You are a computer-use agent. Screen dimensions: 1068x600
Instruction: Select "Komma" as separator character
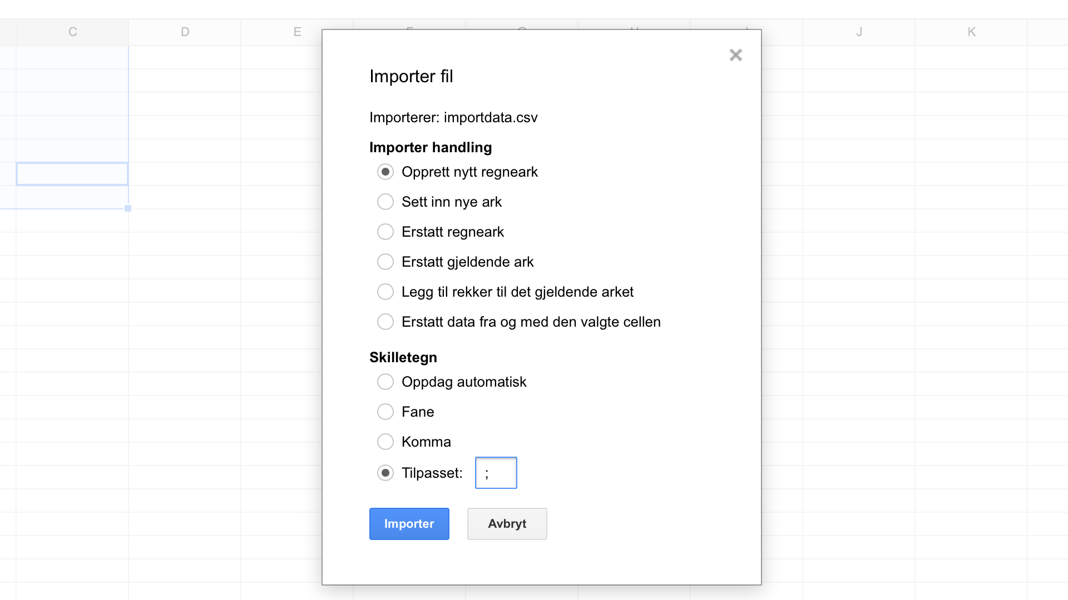385,442
